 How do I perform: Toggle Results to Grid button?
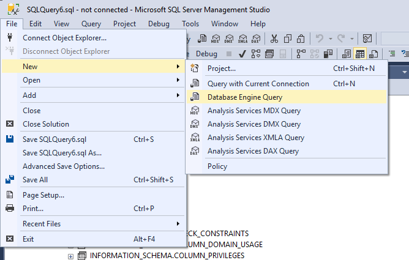pyautogui.click(x=361, y=54)
